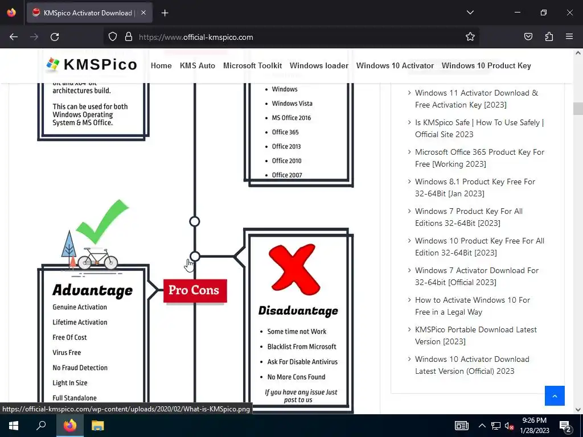Image resolution: width=583 pixels, height=437 pixels.
Task: Click 'MS Office 2016' list item text
Action: pyautogui.click(x=291, y=118)
